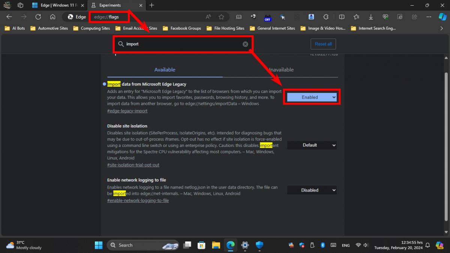Click the ENG language indicator
Viewport: 450px width, 253px height.
coord(346,245)
